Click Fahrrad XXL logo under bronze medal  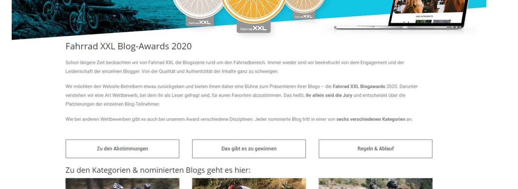pyautogui.click(x=304, y=16)
